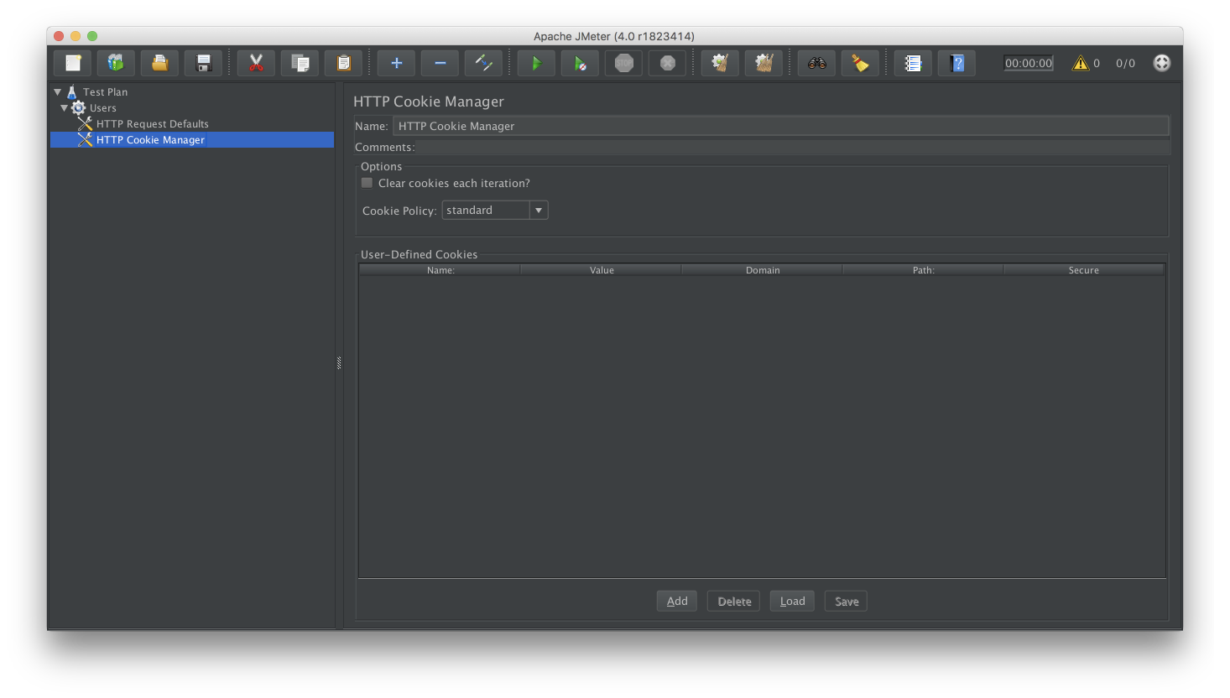
Task: Paste the copied element
Action: click(x=343, y=63)
